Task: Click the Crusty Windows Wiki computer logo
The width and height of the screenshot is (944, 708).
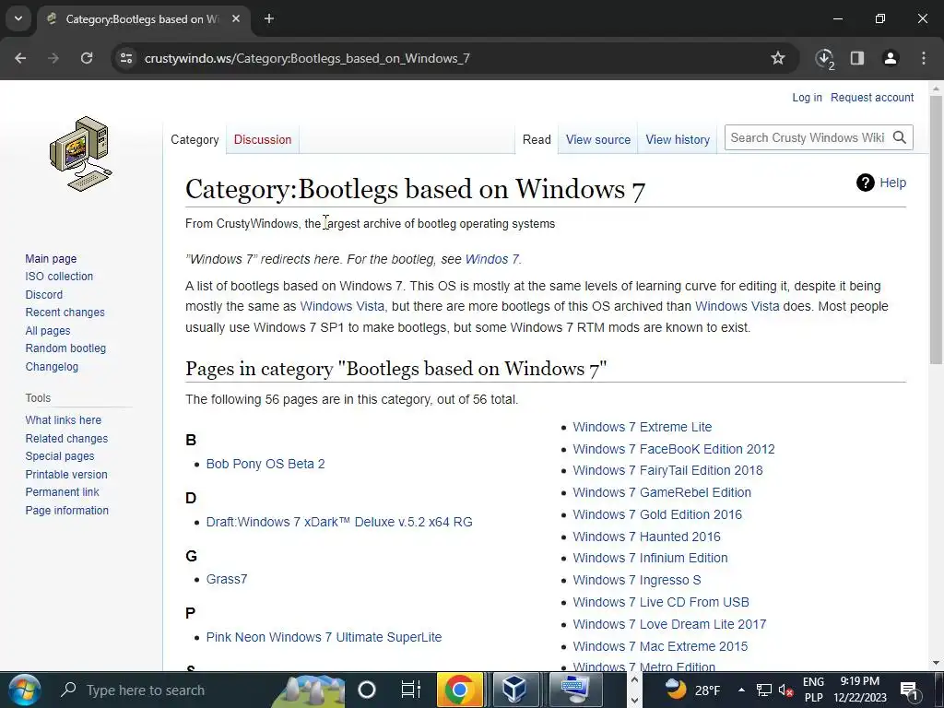Action: tap(81, 154)
